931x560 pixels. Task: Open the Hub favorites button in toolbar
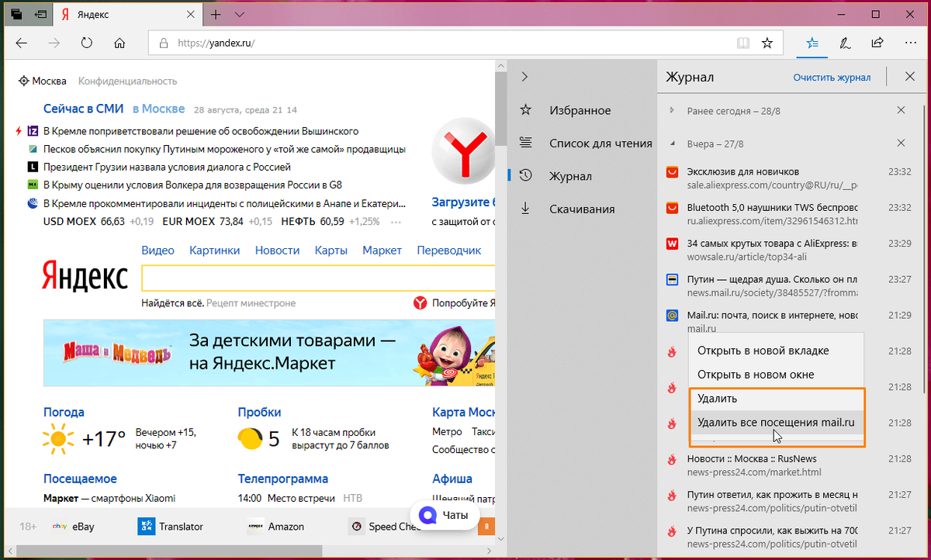coord(812,43)
